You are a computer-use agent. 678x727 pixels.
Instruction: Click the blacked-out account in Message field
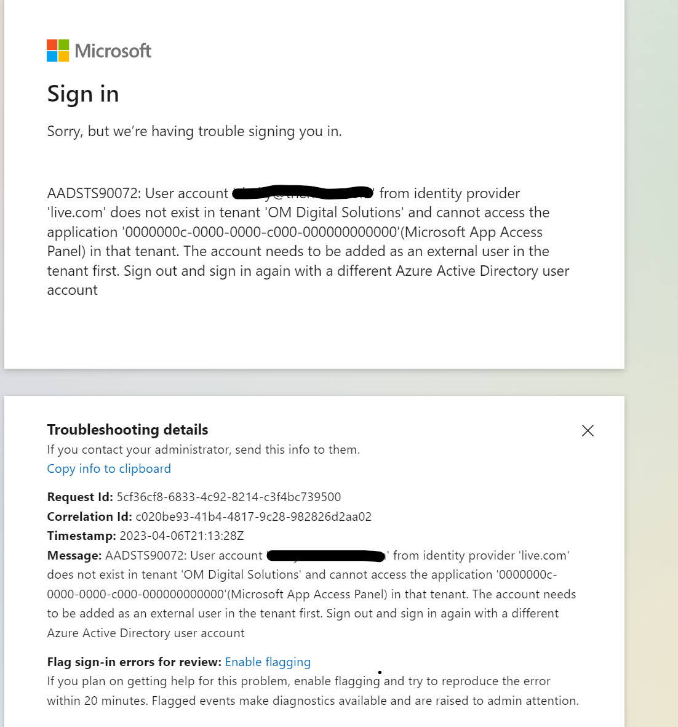(x=326, y=555)
